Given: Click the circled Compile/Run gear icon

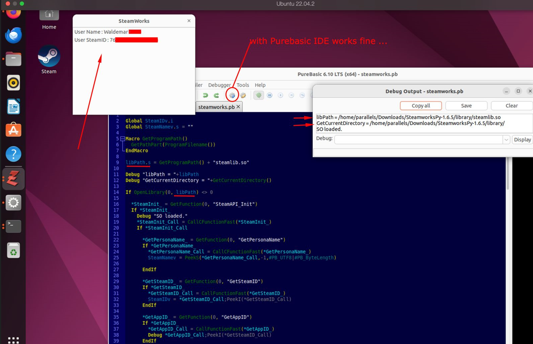Looking at the screenshot, I should [x=232, y=95].
